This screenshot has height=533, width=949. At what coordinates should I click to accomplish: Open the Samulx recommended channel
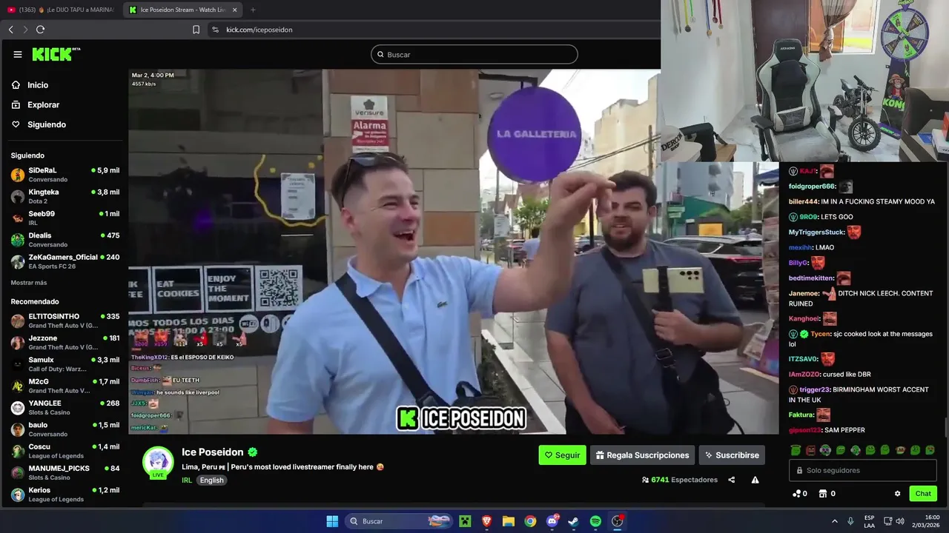coord(65,364)
